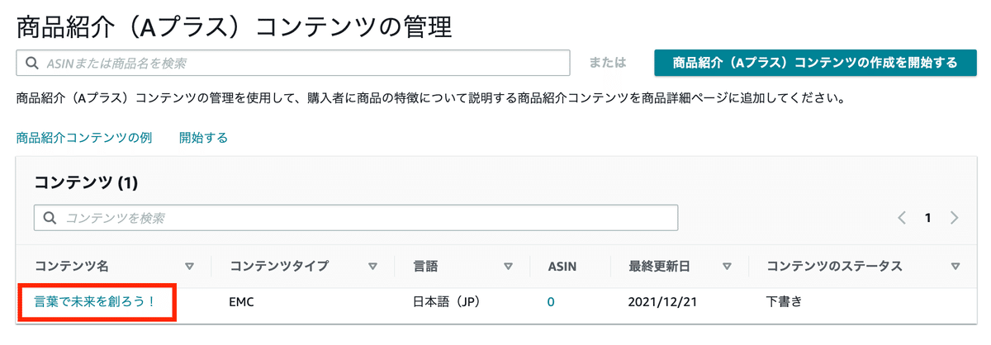991x345 pixels.
Task: Sort by コンテンツのステータス using its triangle icon
Action: point(955,267)
